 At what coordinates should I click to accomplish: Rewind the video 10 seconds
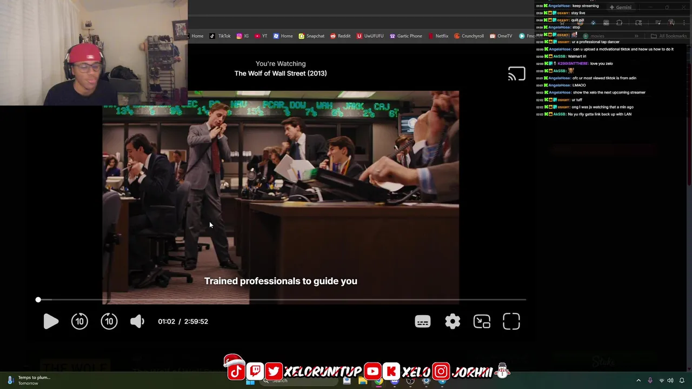79,321
